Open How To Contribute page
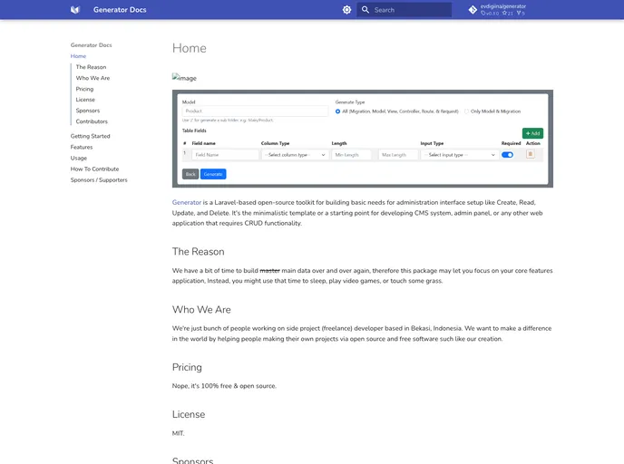This screenshot has width=624, height=464. click(x=94, y=169)
